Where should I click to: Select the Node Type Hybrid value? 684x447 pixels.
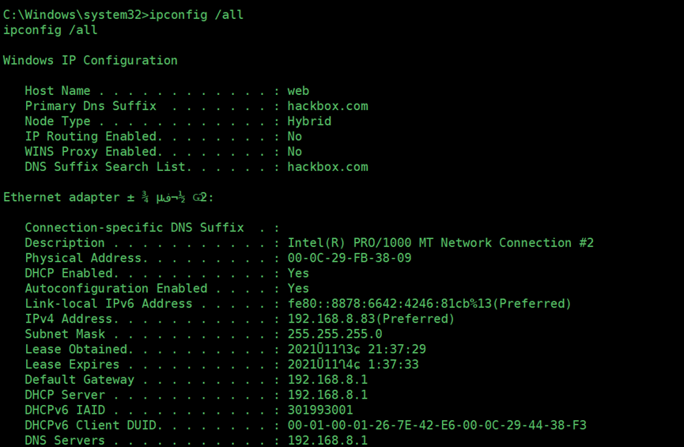pyautogui.click(x=309, y=121)
